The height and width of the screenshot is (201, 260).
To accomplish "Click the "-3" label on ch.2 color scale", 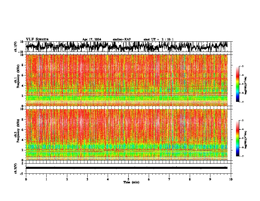I will (x=242, y=121).
